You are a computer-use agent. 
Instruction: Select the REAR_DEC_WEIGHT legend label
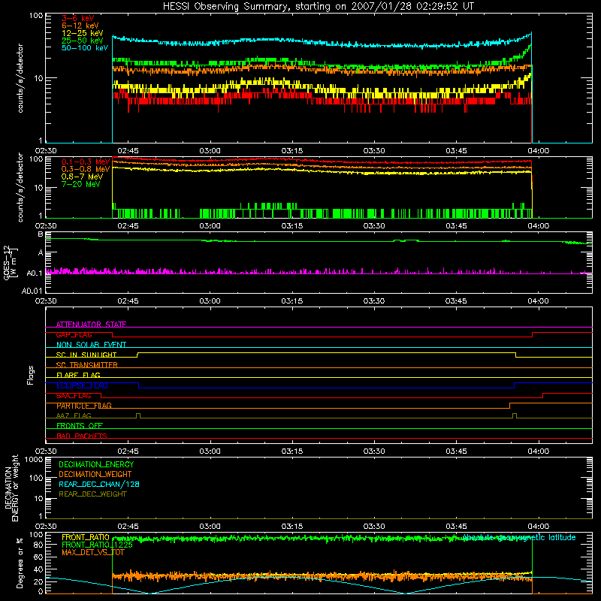92,494
